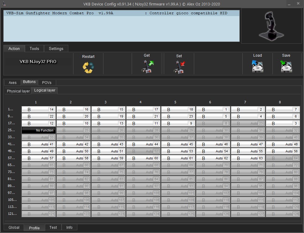Switch to the Test tab
Screen dimensions: 304x233
tap(53, 227)
